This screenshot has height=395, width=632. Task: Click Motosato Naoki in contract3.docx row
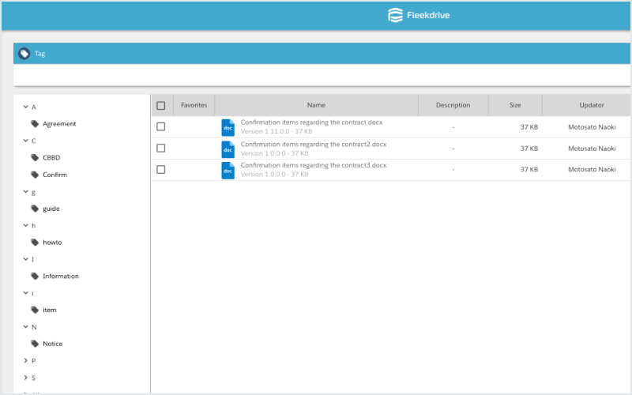pos(592,169)
